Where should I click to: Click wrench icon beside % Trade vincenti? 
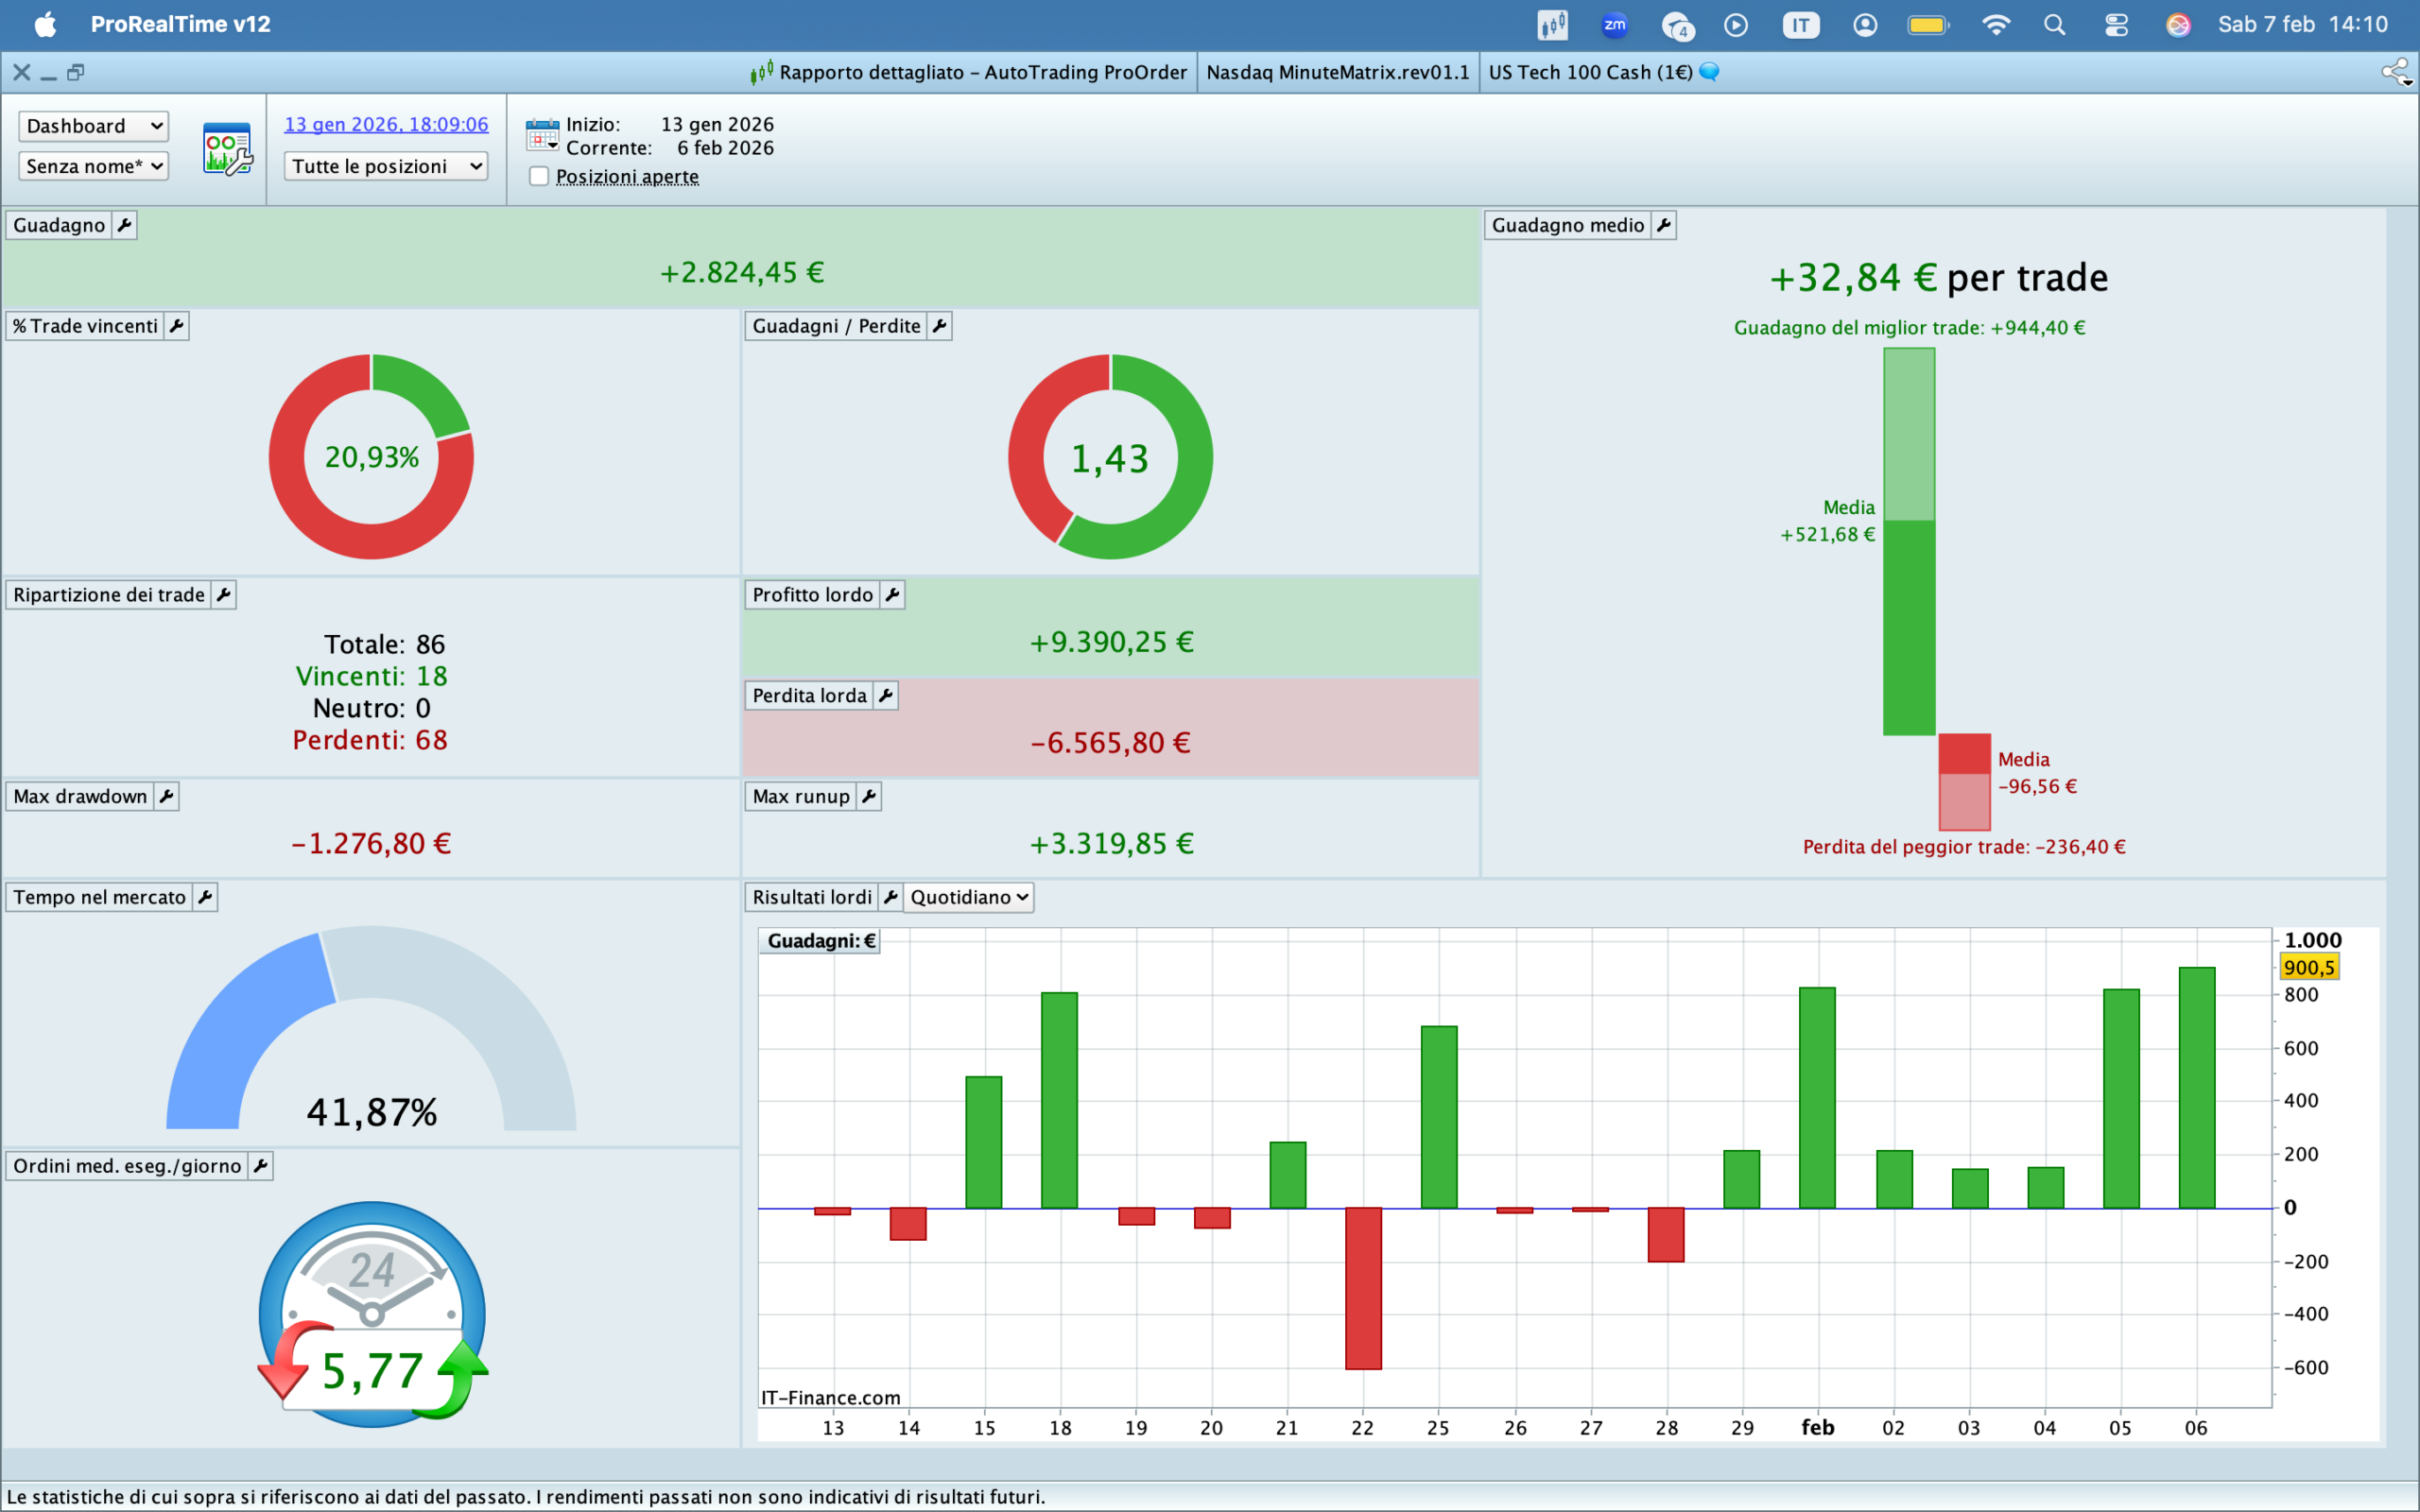[176, 326]
